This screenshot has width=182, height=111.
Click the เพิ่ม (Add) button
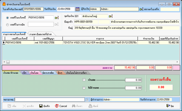click(12, 106)
